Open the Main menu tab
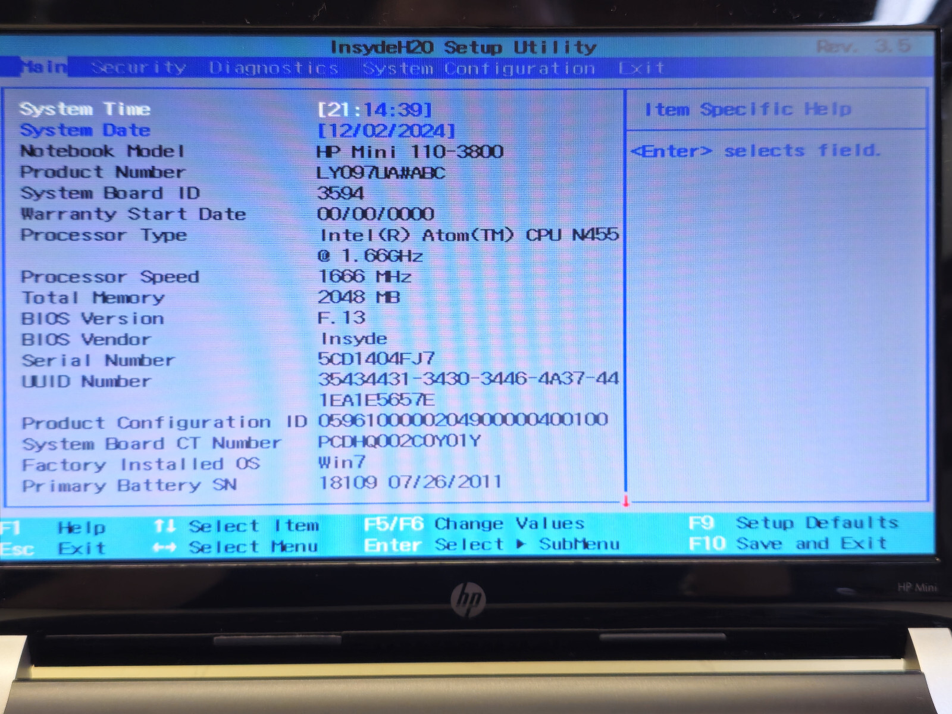 click(x=43, y=67)
